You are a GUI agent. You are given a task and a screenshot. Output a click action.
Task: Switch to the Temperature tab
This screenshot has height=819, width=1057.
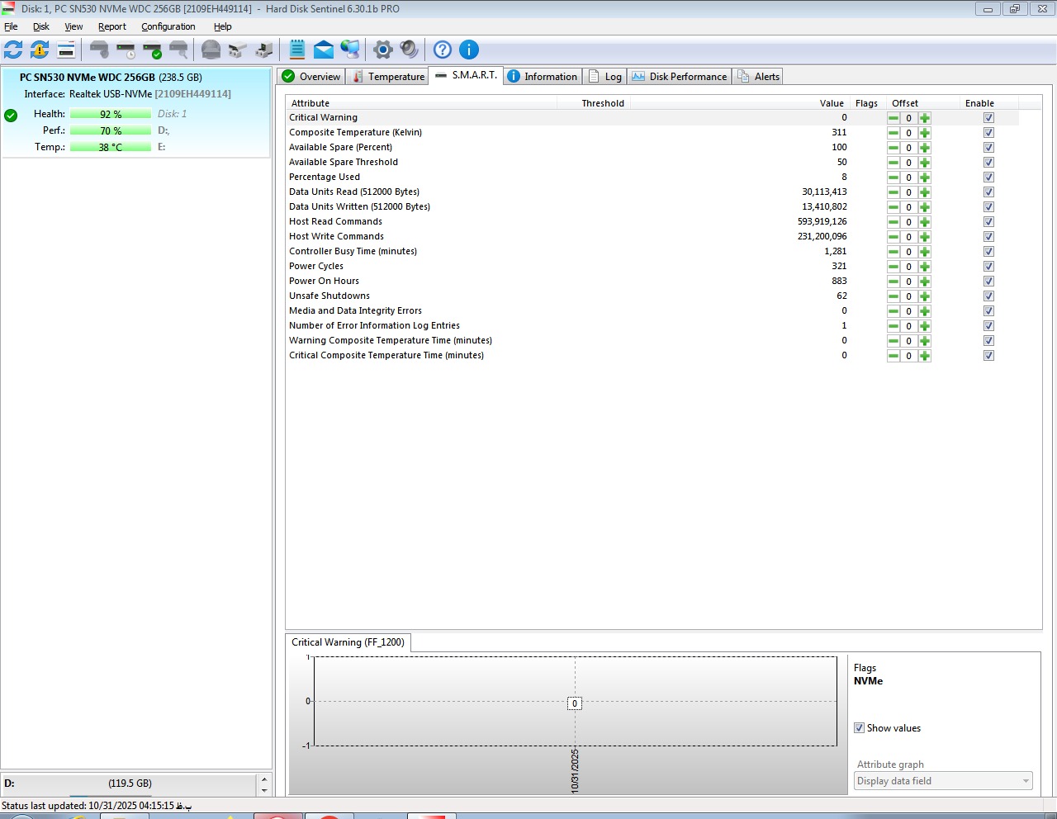[x=388, y=77]
